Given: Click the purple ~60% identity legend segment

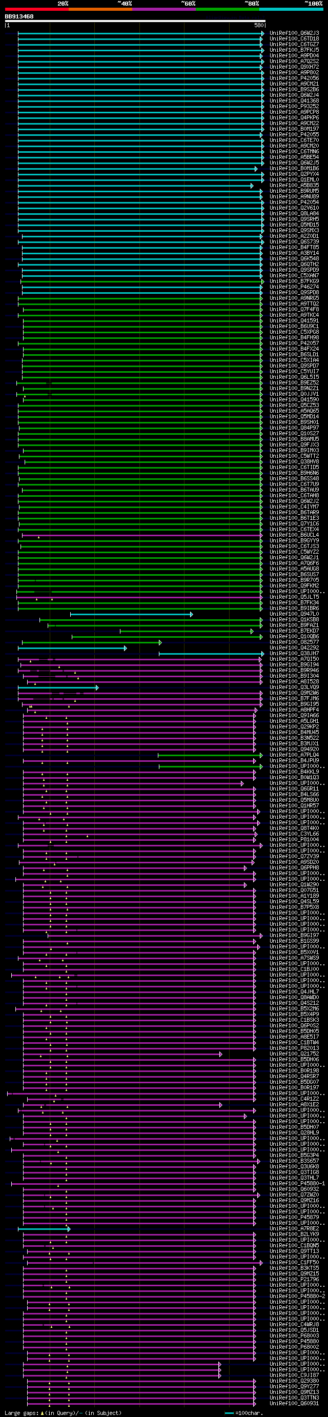Looking at the screenshot, I should 164,9.
